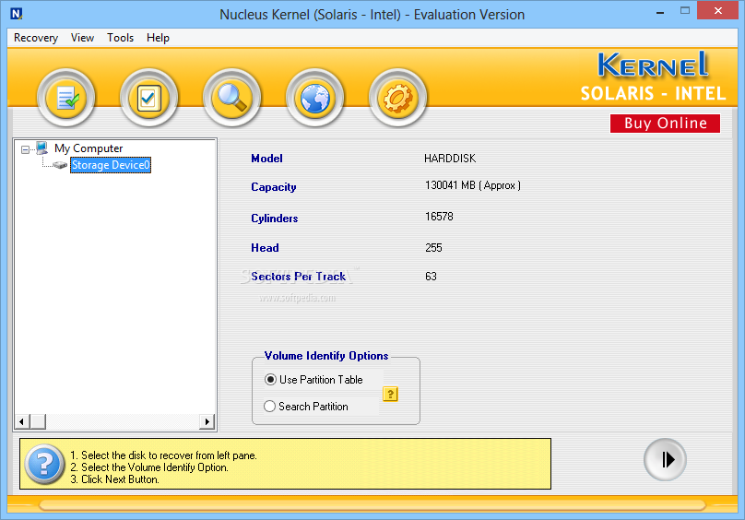Viewport: 745px width, 520px height.
Task: Select Search Partition option
Action: pyautogui.click(x=306, y=407)
